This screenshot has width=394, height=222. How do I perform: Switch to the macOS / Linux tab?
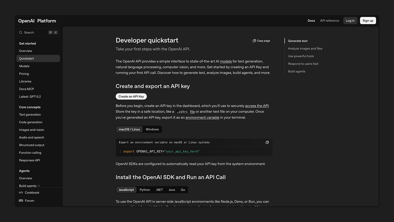click(x=129, y=129)
